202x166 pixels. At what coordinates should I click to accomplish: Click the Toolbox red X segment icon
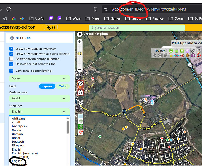[x=176, y=56]
